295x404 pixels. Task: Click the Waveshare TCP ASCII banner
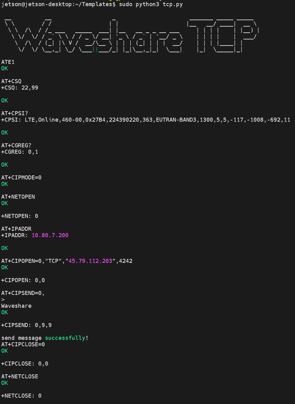132,35
